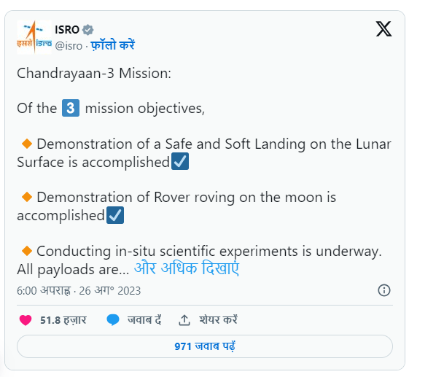Click the checkmark after Surface is accomplished
The width and height of the screenshot is (444, 377).
pos(180,161)
